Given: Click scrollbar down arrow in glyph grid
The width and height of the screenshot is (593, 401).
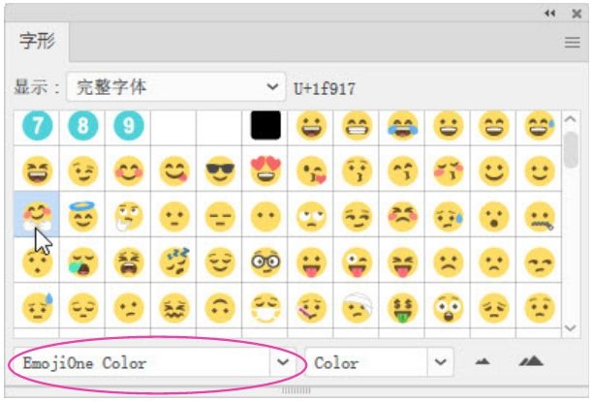Looking at the screenshot, I should (571, 327).
